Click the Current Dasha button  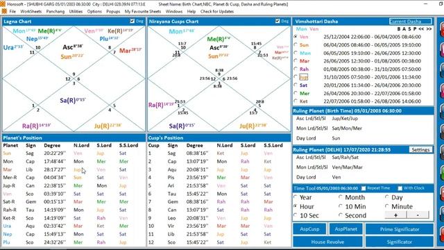click(410, 22)
